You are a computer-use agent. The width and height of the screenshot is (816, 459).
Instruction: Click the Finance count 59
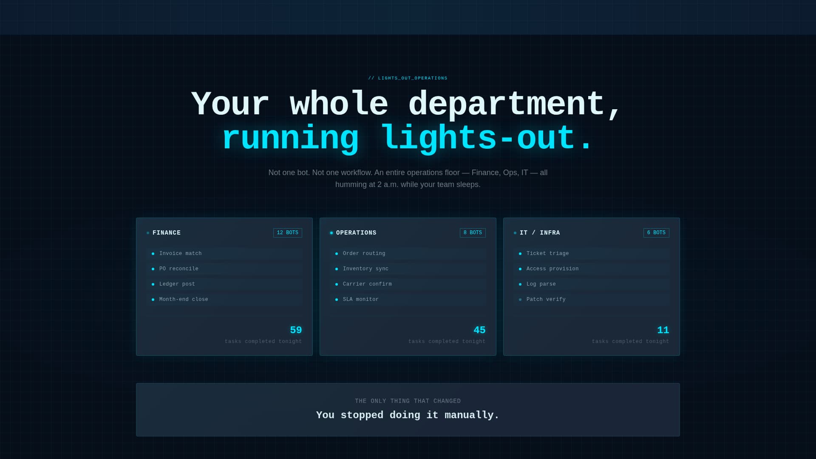(296, 330)
